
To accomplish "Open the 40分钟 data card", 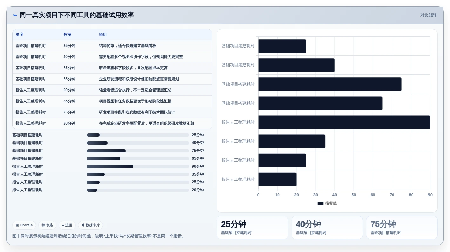I will tap(327, 228).
